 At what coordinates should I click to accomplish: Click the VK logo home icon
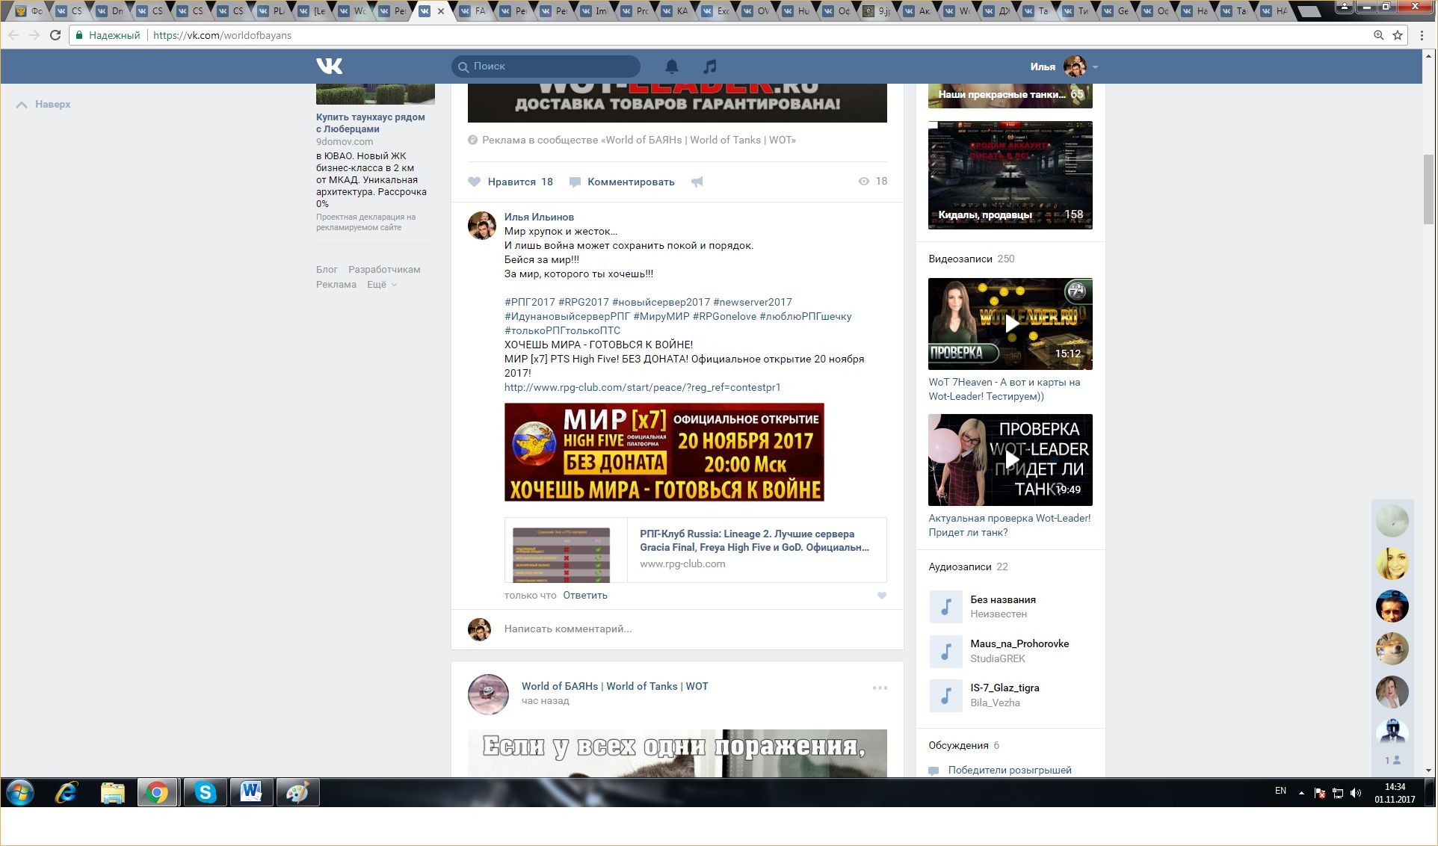tap(329, 66)
